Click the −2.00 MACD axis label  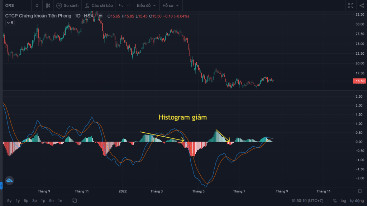(x=359, y=178)
